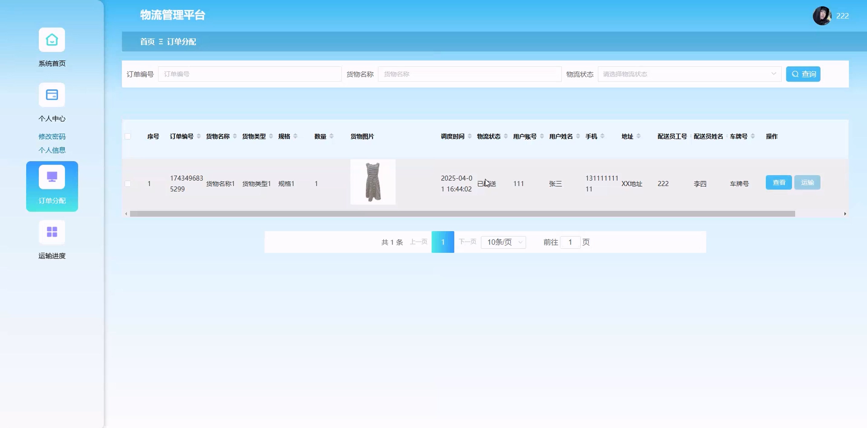867x428 pixels.
Task: Click the 货物名称 search input field
Action: (x=469, y=74)
